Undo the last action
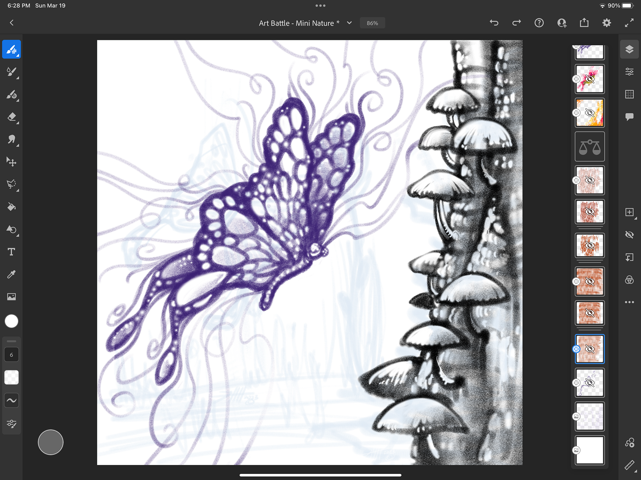 [494, 23]
